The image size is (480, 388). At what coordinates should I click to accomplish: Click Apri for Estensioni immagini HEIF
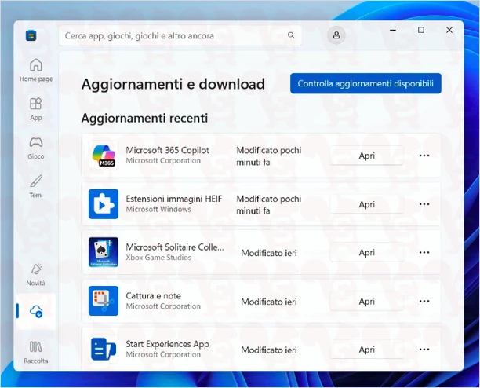coord(367,204)
